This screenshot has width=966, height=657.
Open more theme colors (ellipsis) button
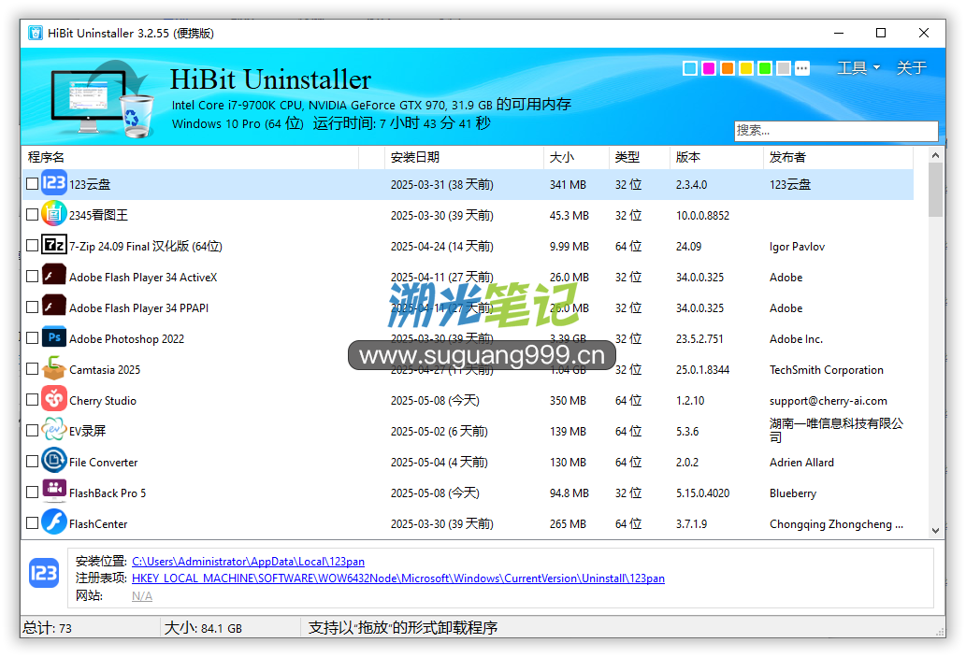coord(802,67)
